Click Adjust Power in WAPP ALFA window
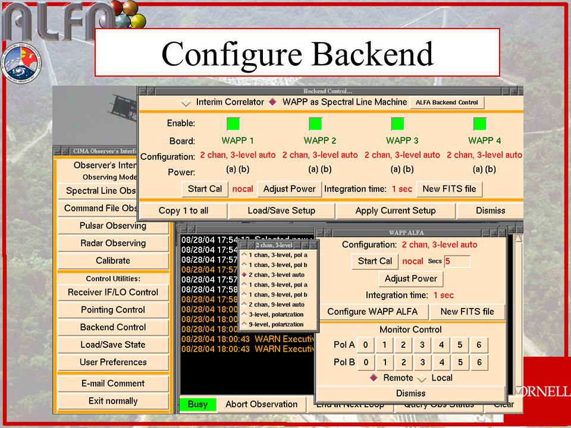Image resolution: width=571 pixels, height=428 pixels. pos(411,279)
